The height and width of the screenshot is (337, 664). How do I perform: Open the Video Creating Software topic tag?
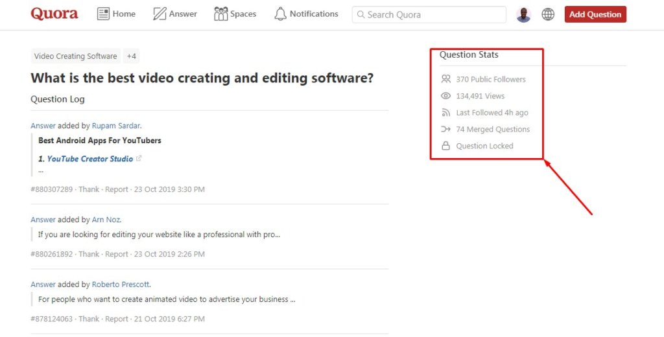click(x=75, y=56)
